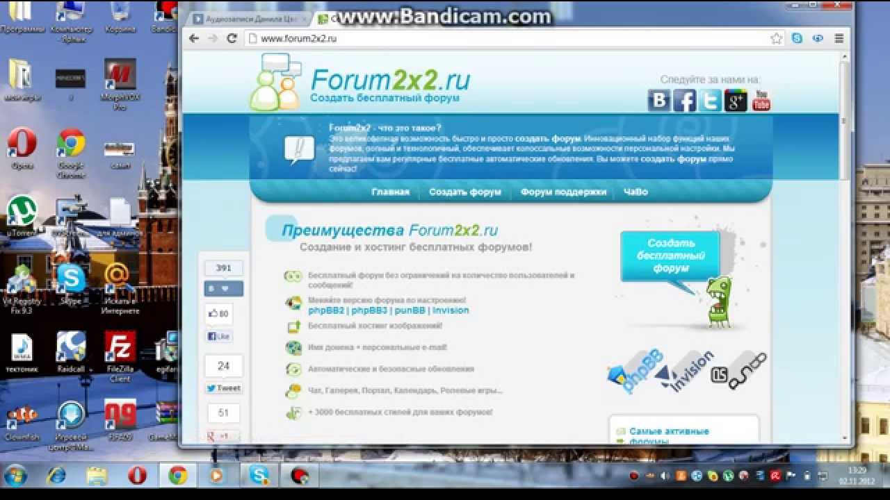Image resolution: width=890 pixels, height=500 pixels.
Task: Open the Clownfish desktop shortcut
Action: coord(22,420)
